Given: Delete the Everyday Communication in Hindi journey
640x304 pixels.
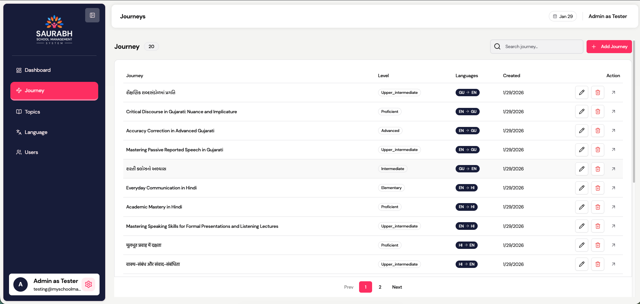Looking at the screenshot, I should point(598,188).
